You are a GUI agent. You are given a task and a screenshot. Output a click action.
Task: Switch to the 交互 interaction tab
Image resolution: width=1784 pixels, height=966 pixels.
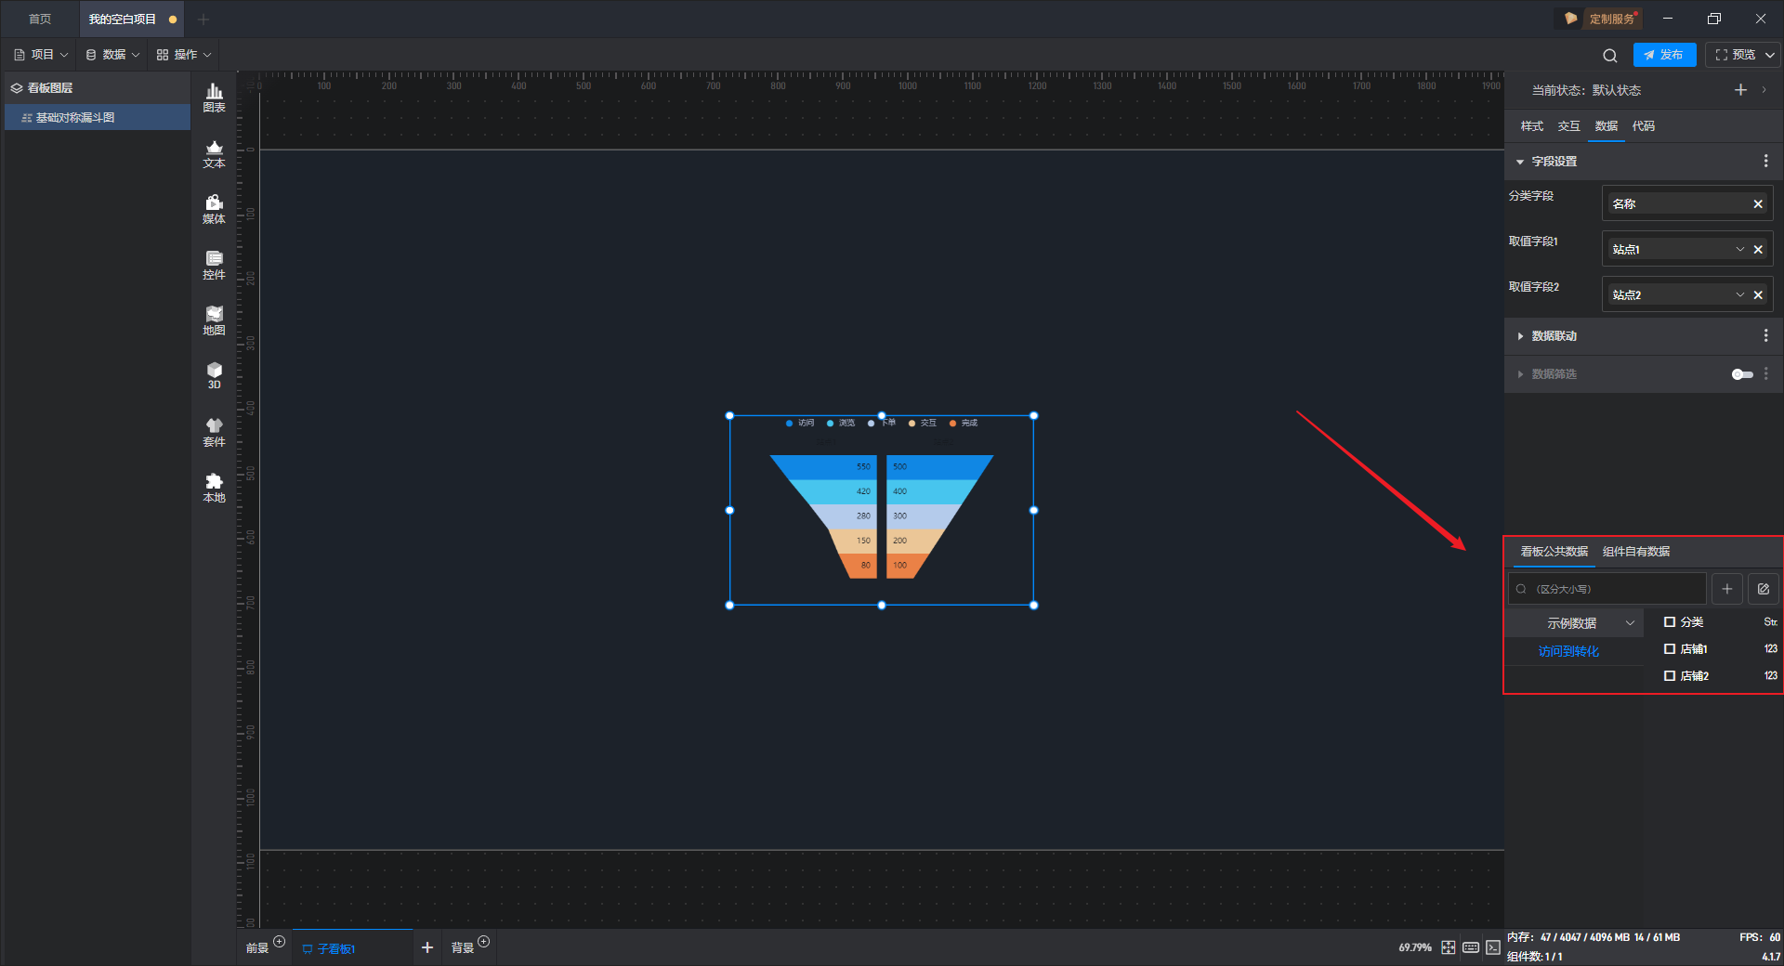point(1569,126)
